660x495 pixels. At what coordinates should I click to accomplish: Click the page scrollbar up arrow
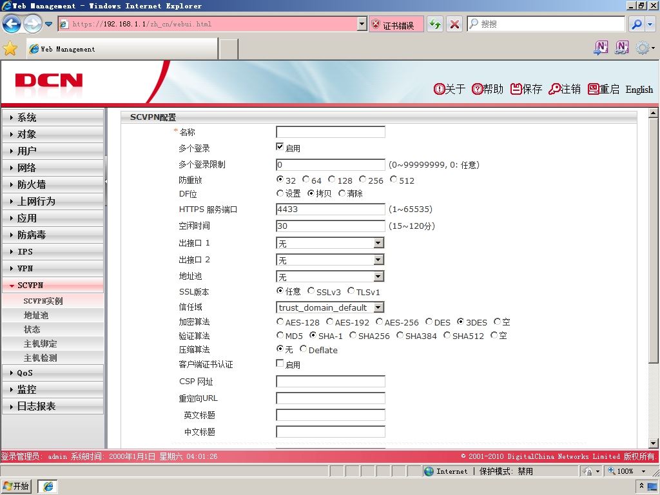point(653,113)
